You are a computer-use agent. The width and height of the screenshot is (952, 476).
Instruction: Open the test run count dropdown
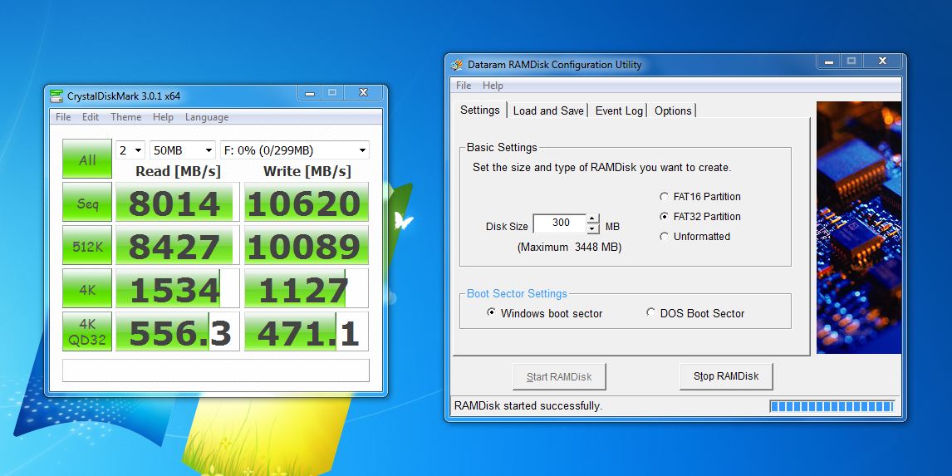tap(130, 150)
